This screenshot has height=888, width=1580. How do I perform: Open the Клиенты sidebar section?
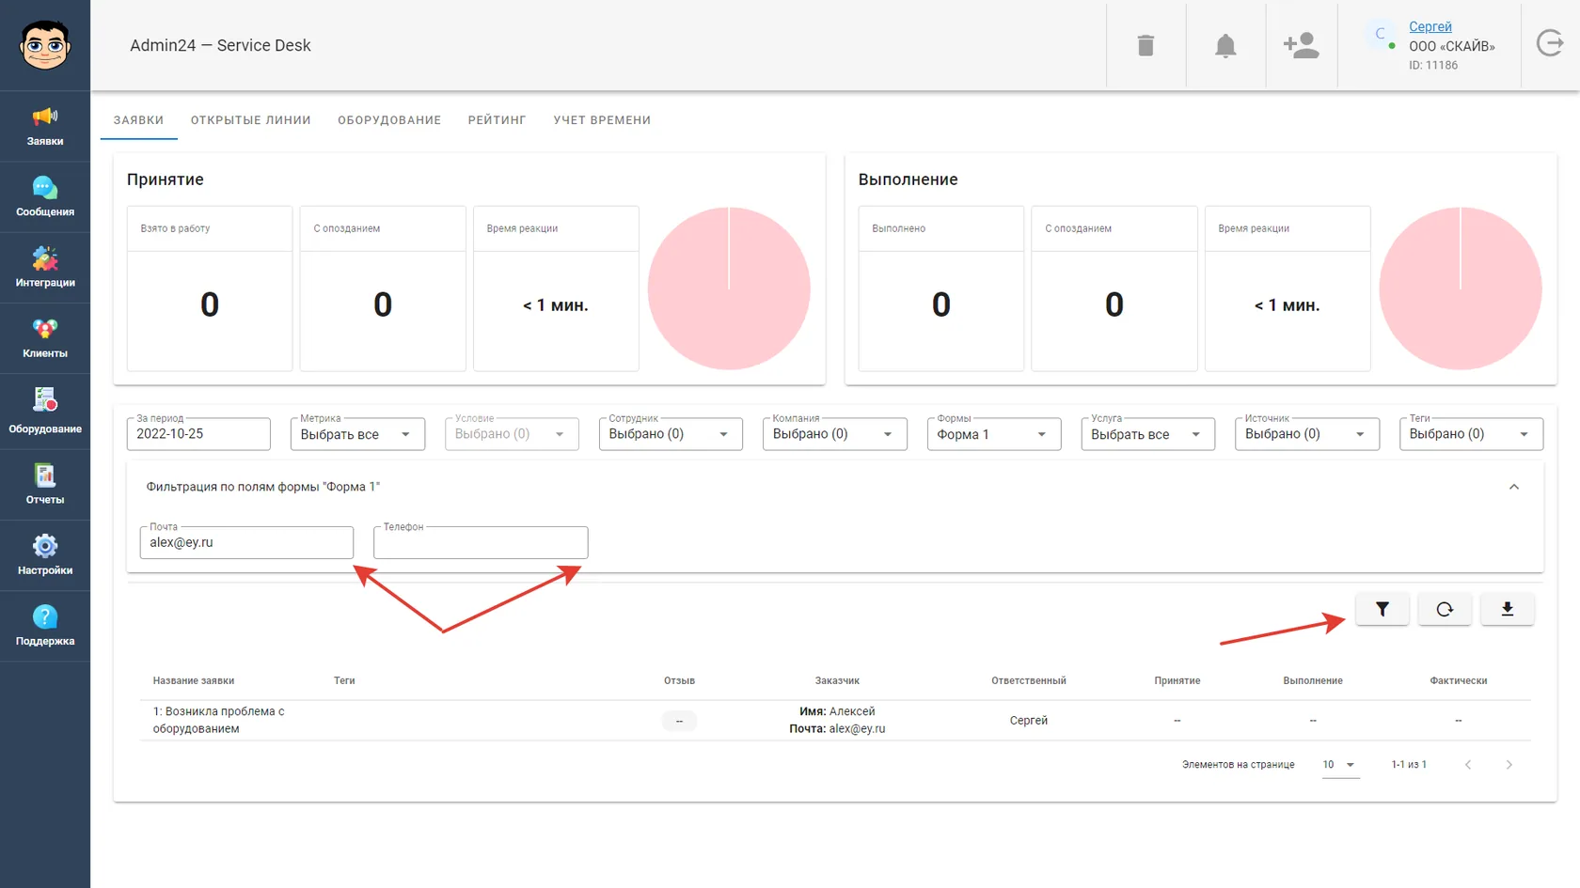click(x=45, y=339)
